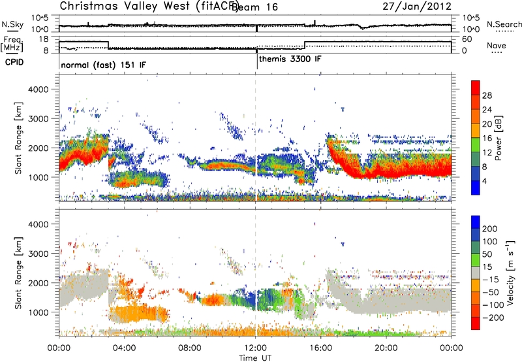This screenshot has height=362, width=522.
Task: Click the "normal (fast) 151 IF" mode label
Action: [104, 65]
